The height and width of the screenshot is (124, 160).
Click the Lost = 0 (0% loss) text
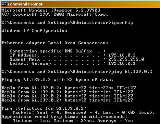point(129,112)
